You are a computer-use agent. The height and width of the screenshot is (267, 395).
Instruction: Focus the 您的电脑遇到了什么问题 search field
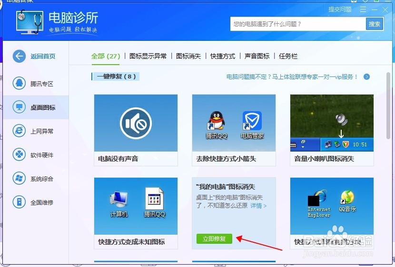coord(298,24)
